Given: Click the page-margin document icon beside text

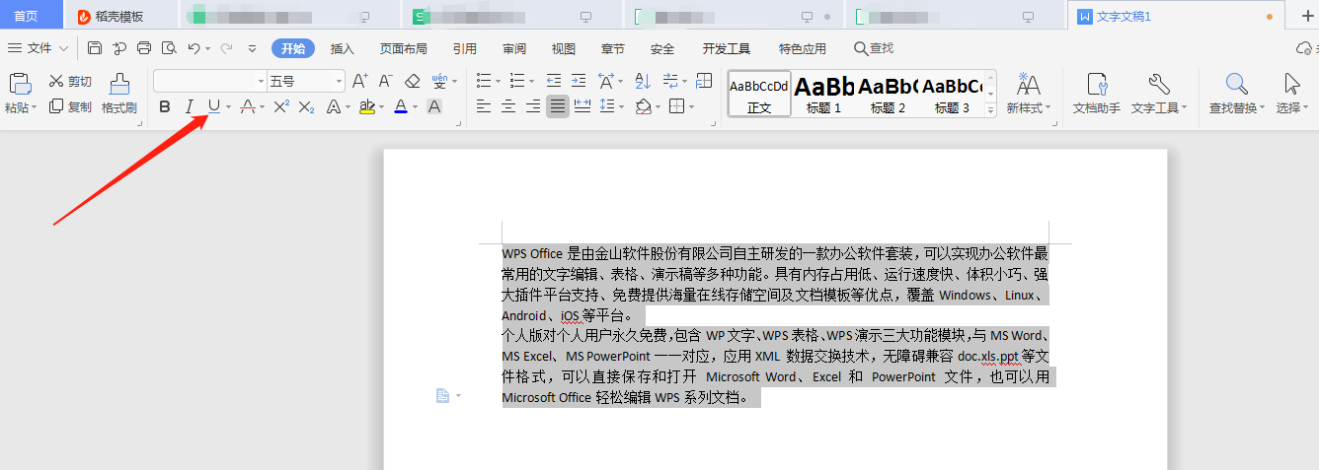Looking at the screenshot, I should [x=443, y=395].
